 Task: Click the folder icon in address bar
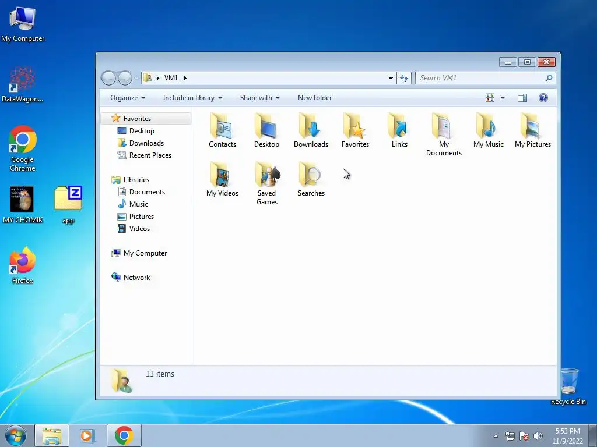[x=148, y=78]
